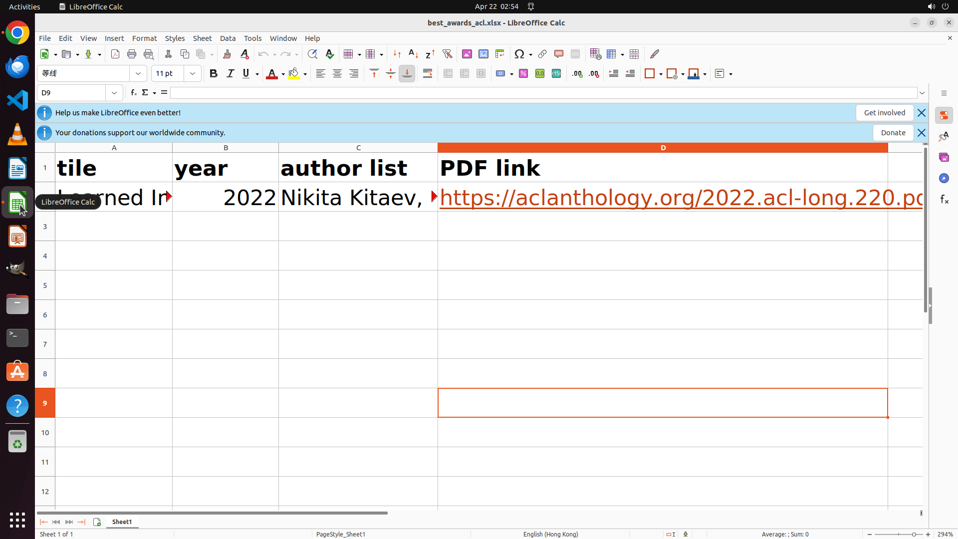Toggle Italic text formatting

tap(230, 74)
